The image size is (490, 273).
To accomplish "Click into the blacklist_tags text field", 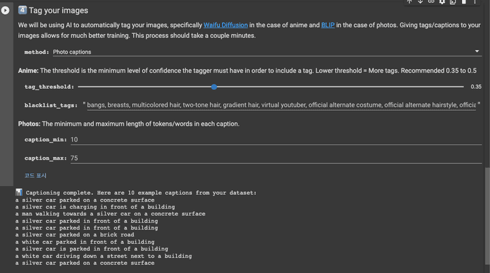I will 280,105.
